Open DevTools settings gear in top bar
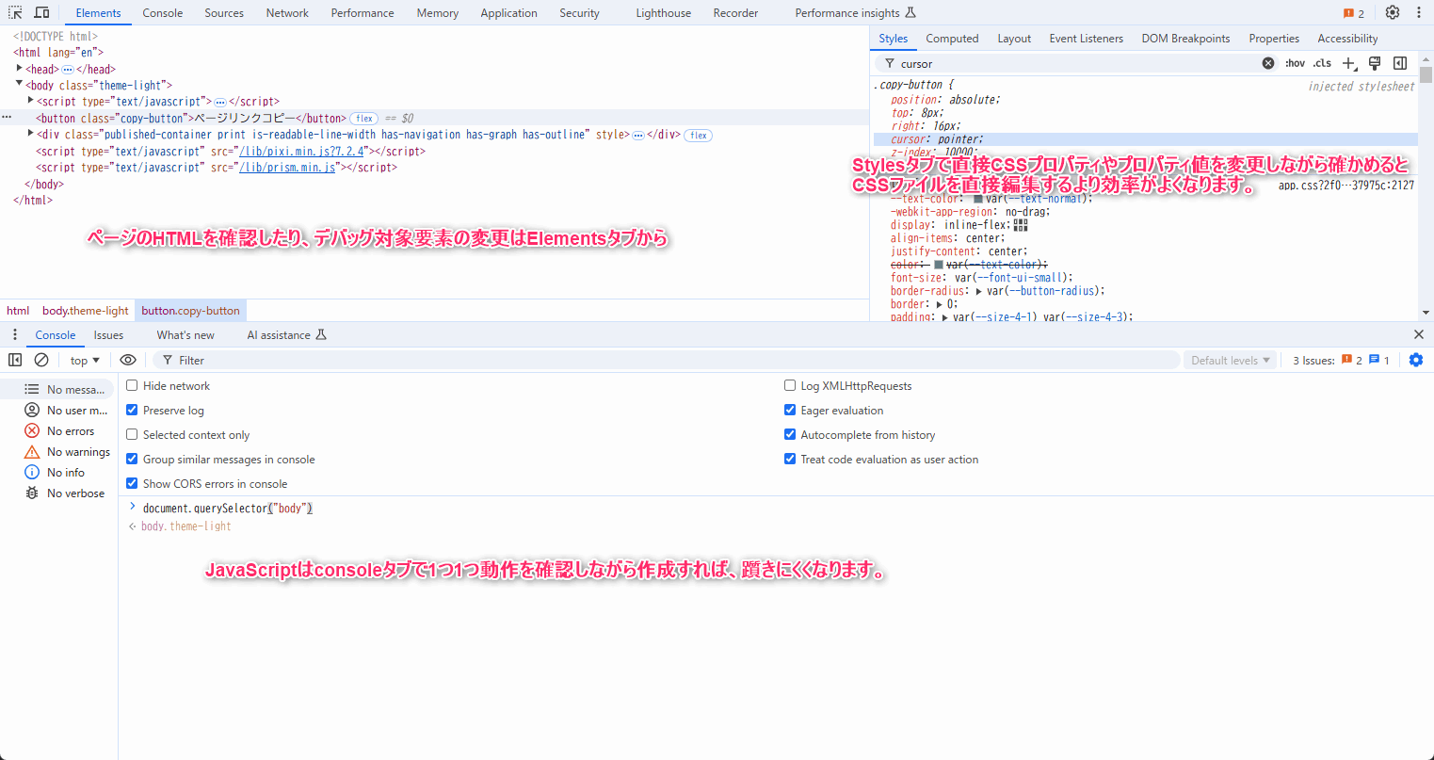 point(1393,12)
